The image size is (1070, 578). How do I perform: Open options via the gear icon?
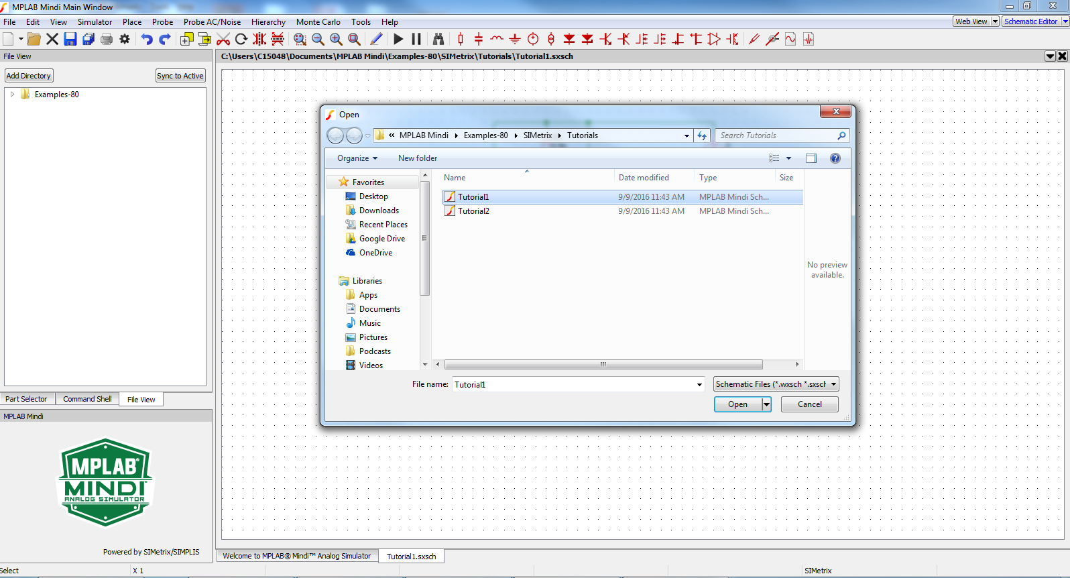click(x=125, y=39)
